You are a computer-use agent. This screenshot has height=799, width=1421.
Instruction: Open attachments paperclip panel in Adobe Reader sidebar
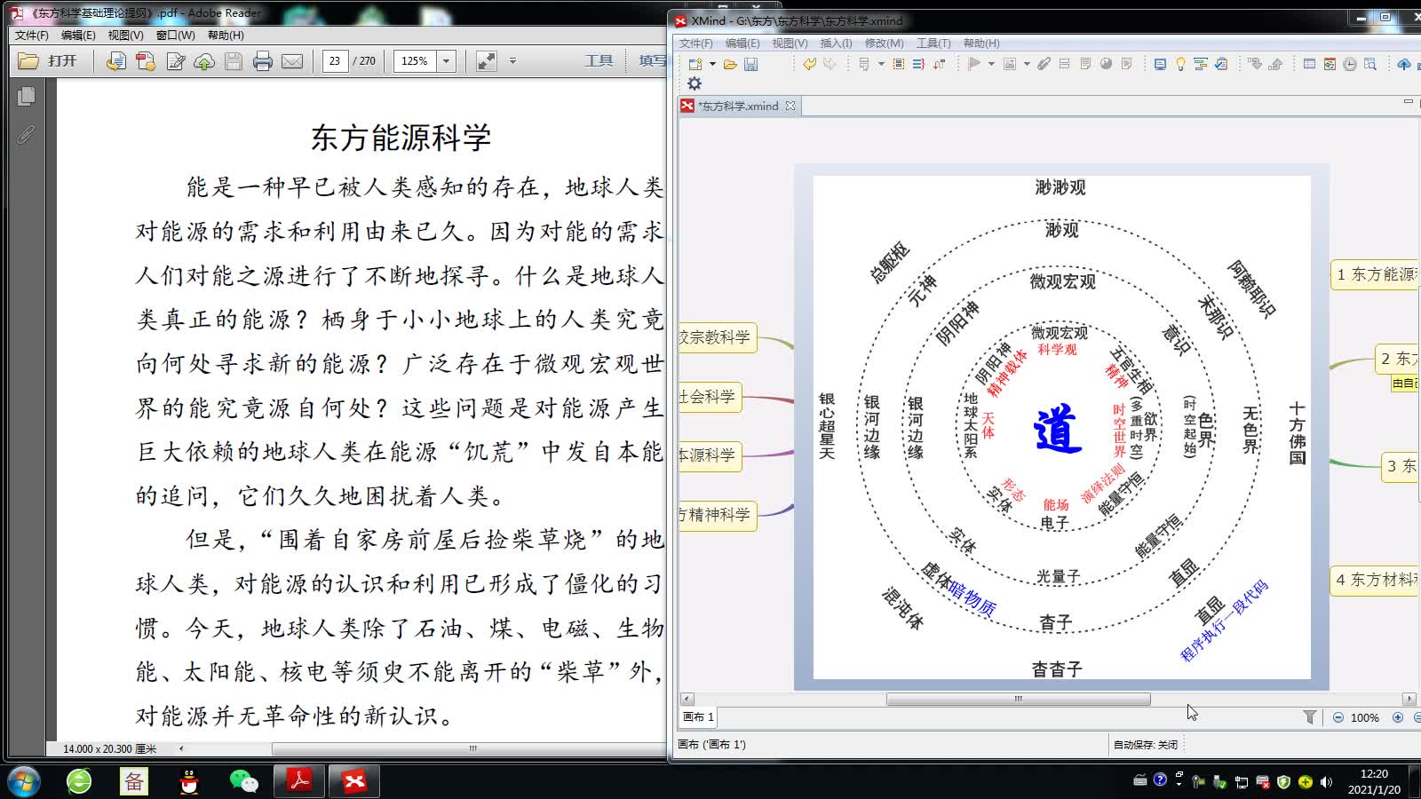[26, 134]
